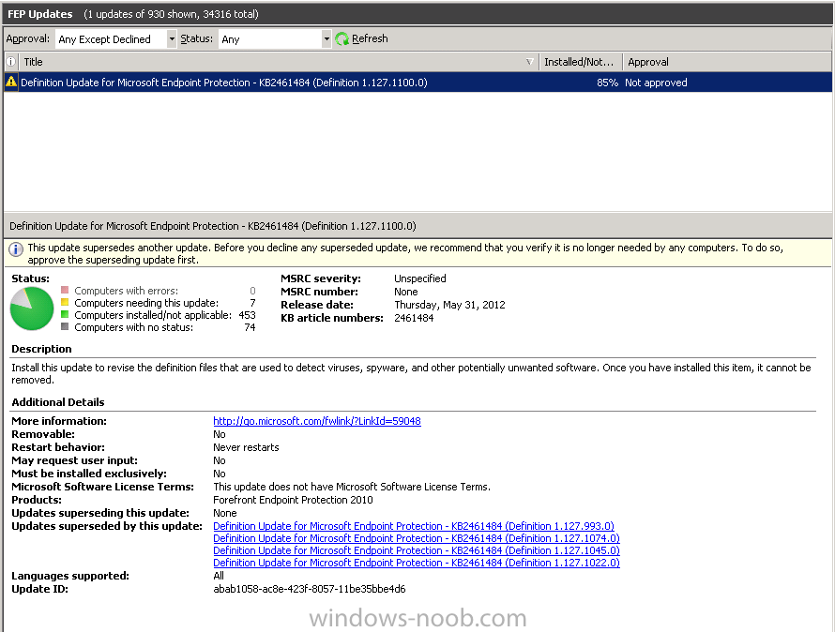835x632 pixels.
Task: Sort by the Title column header
Action: click(279, 62)
